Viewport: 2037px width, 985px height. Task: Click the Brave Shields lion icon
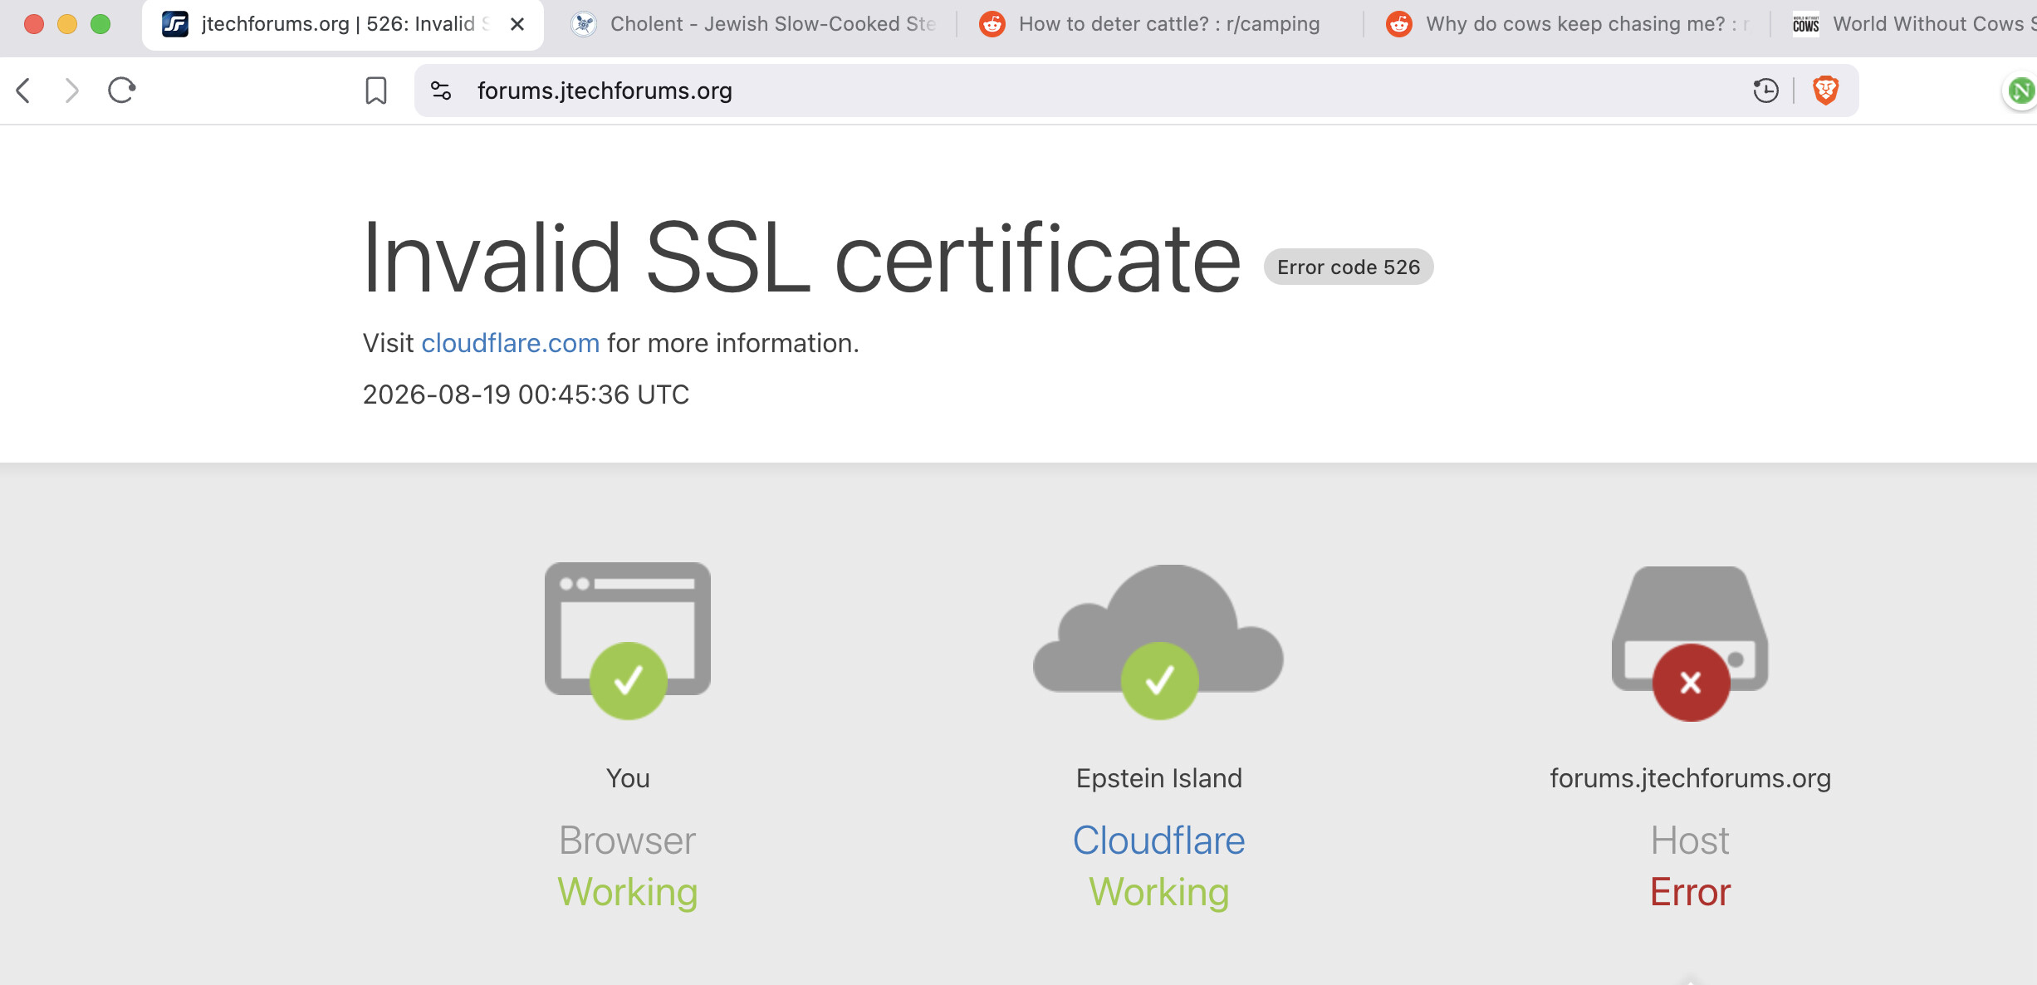pyautogui.click(x=1825, y=90)
